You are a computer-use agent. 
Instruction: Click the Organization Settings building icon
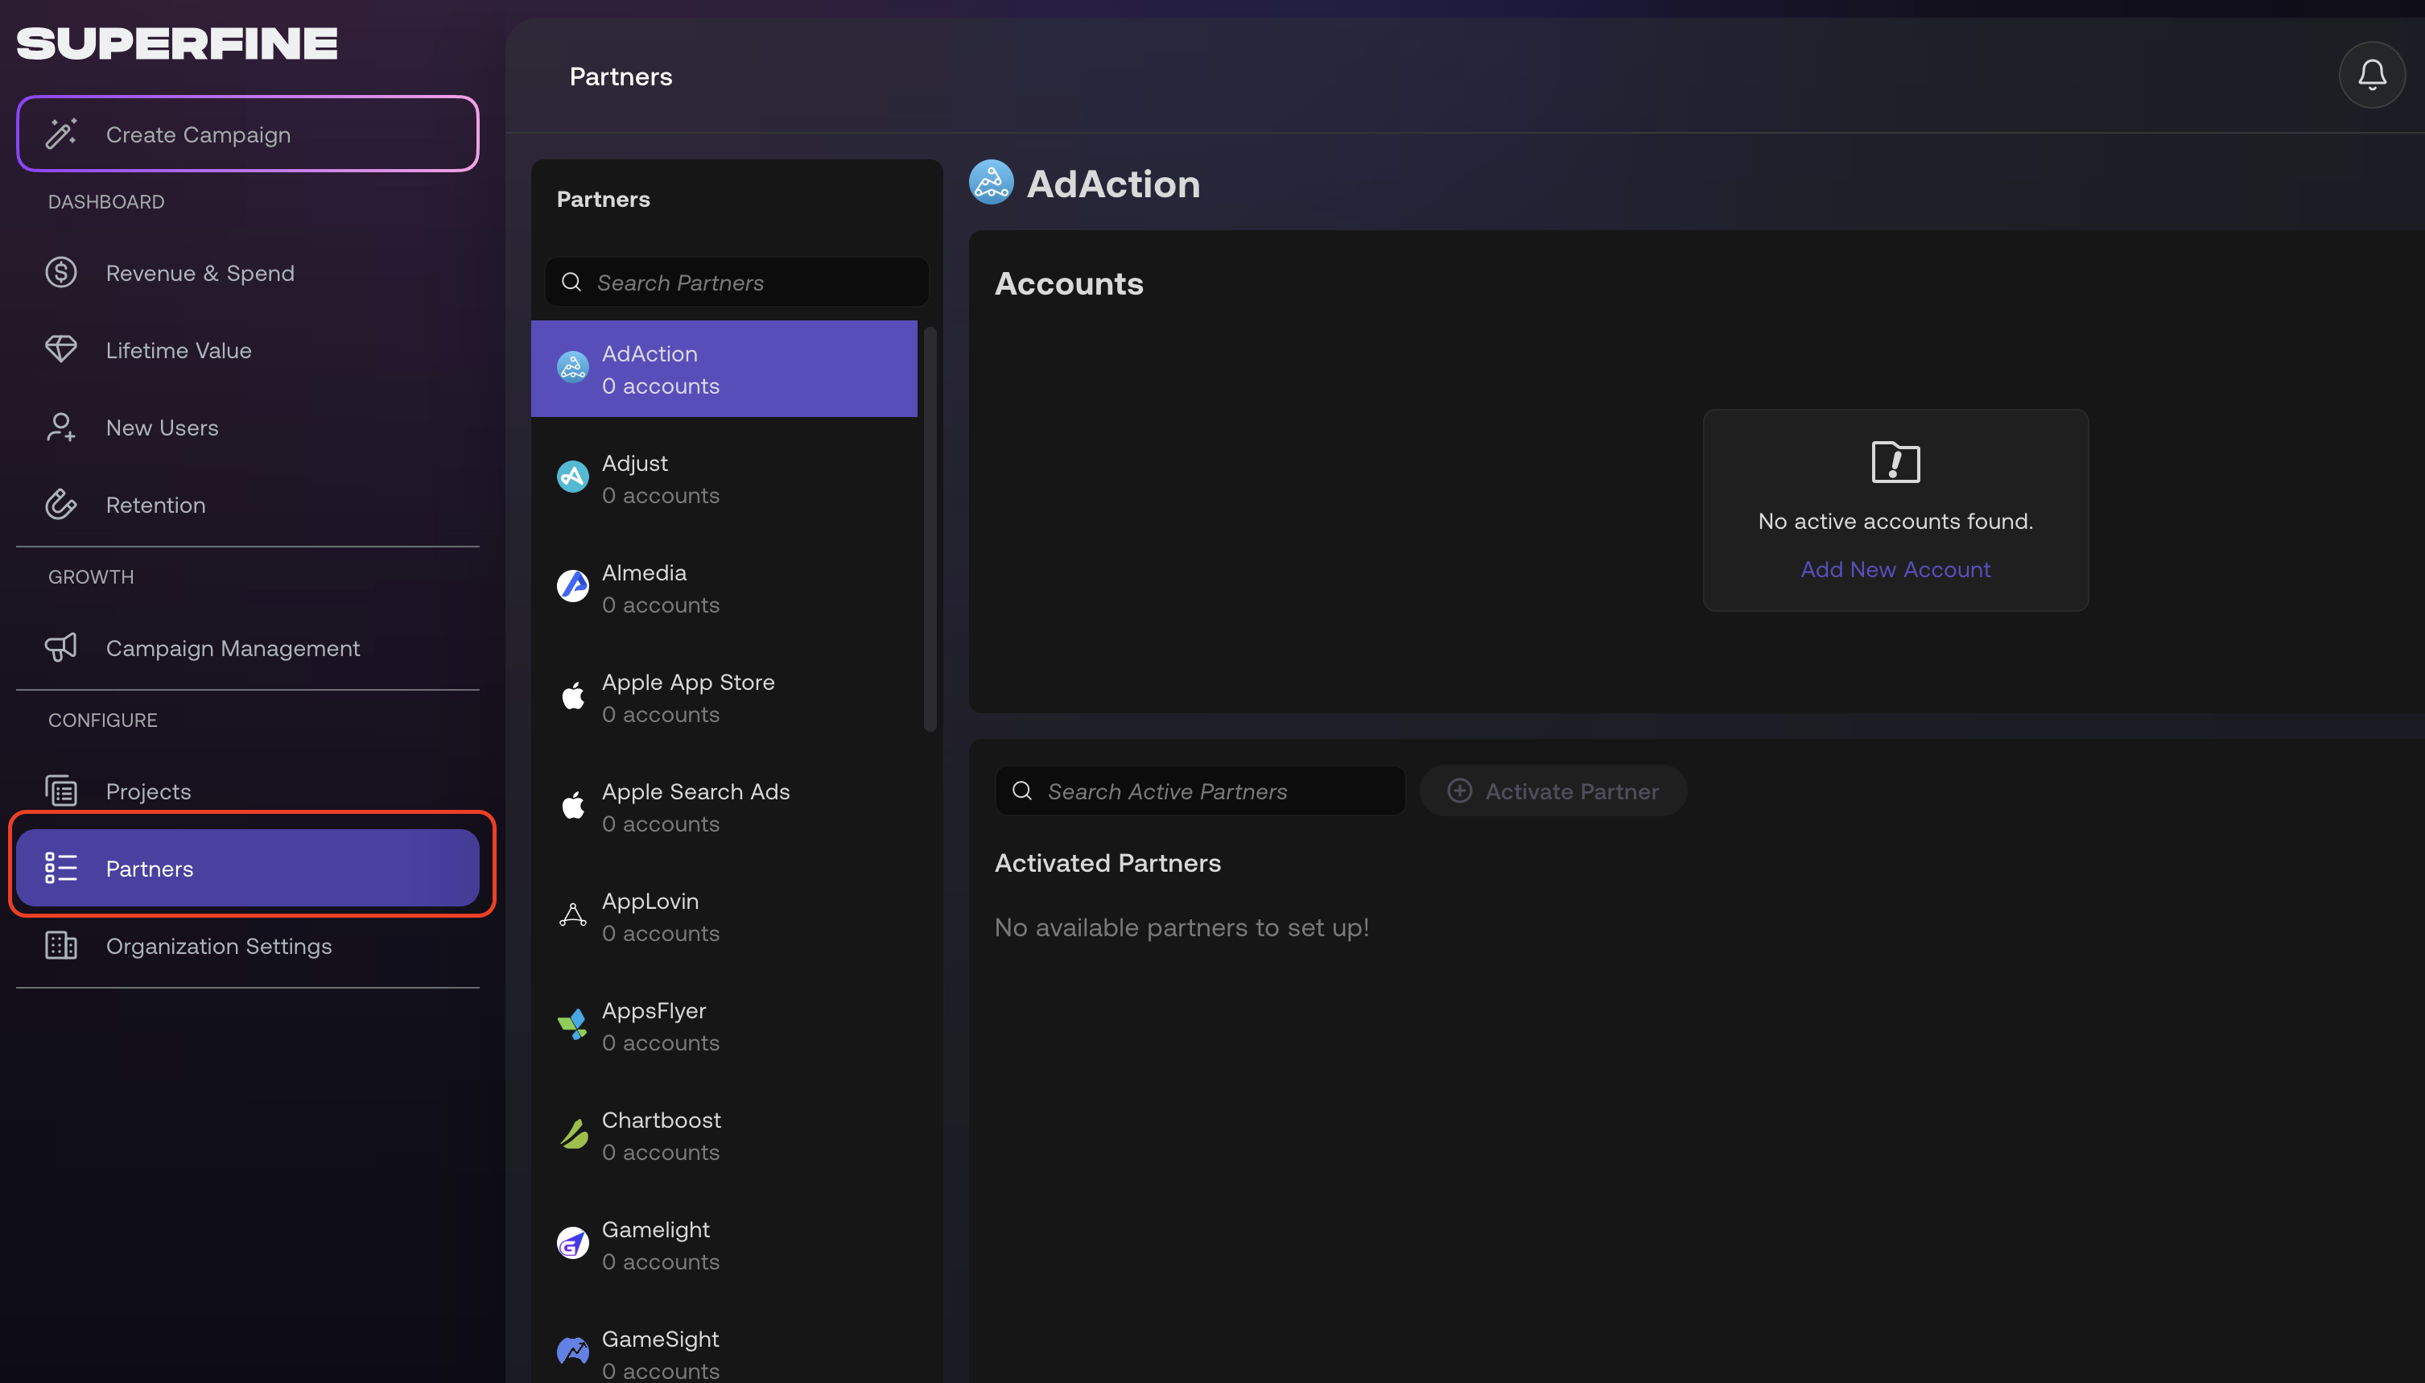[62, 946]
